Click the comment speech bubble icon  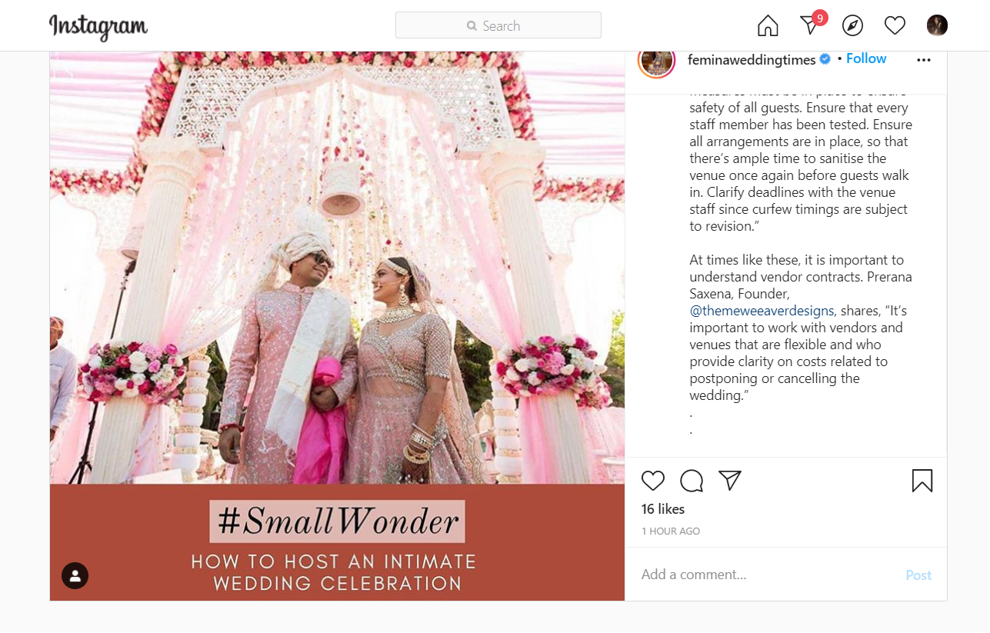point(692,481)
